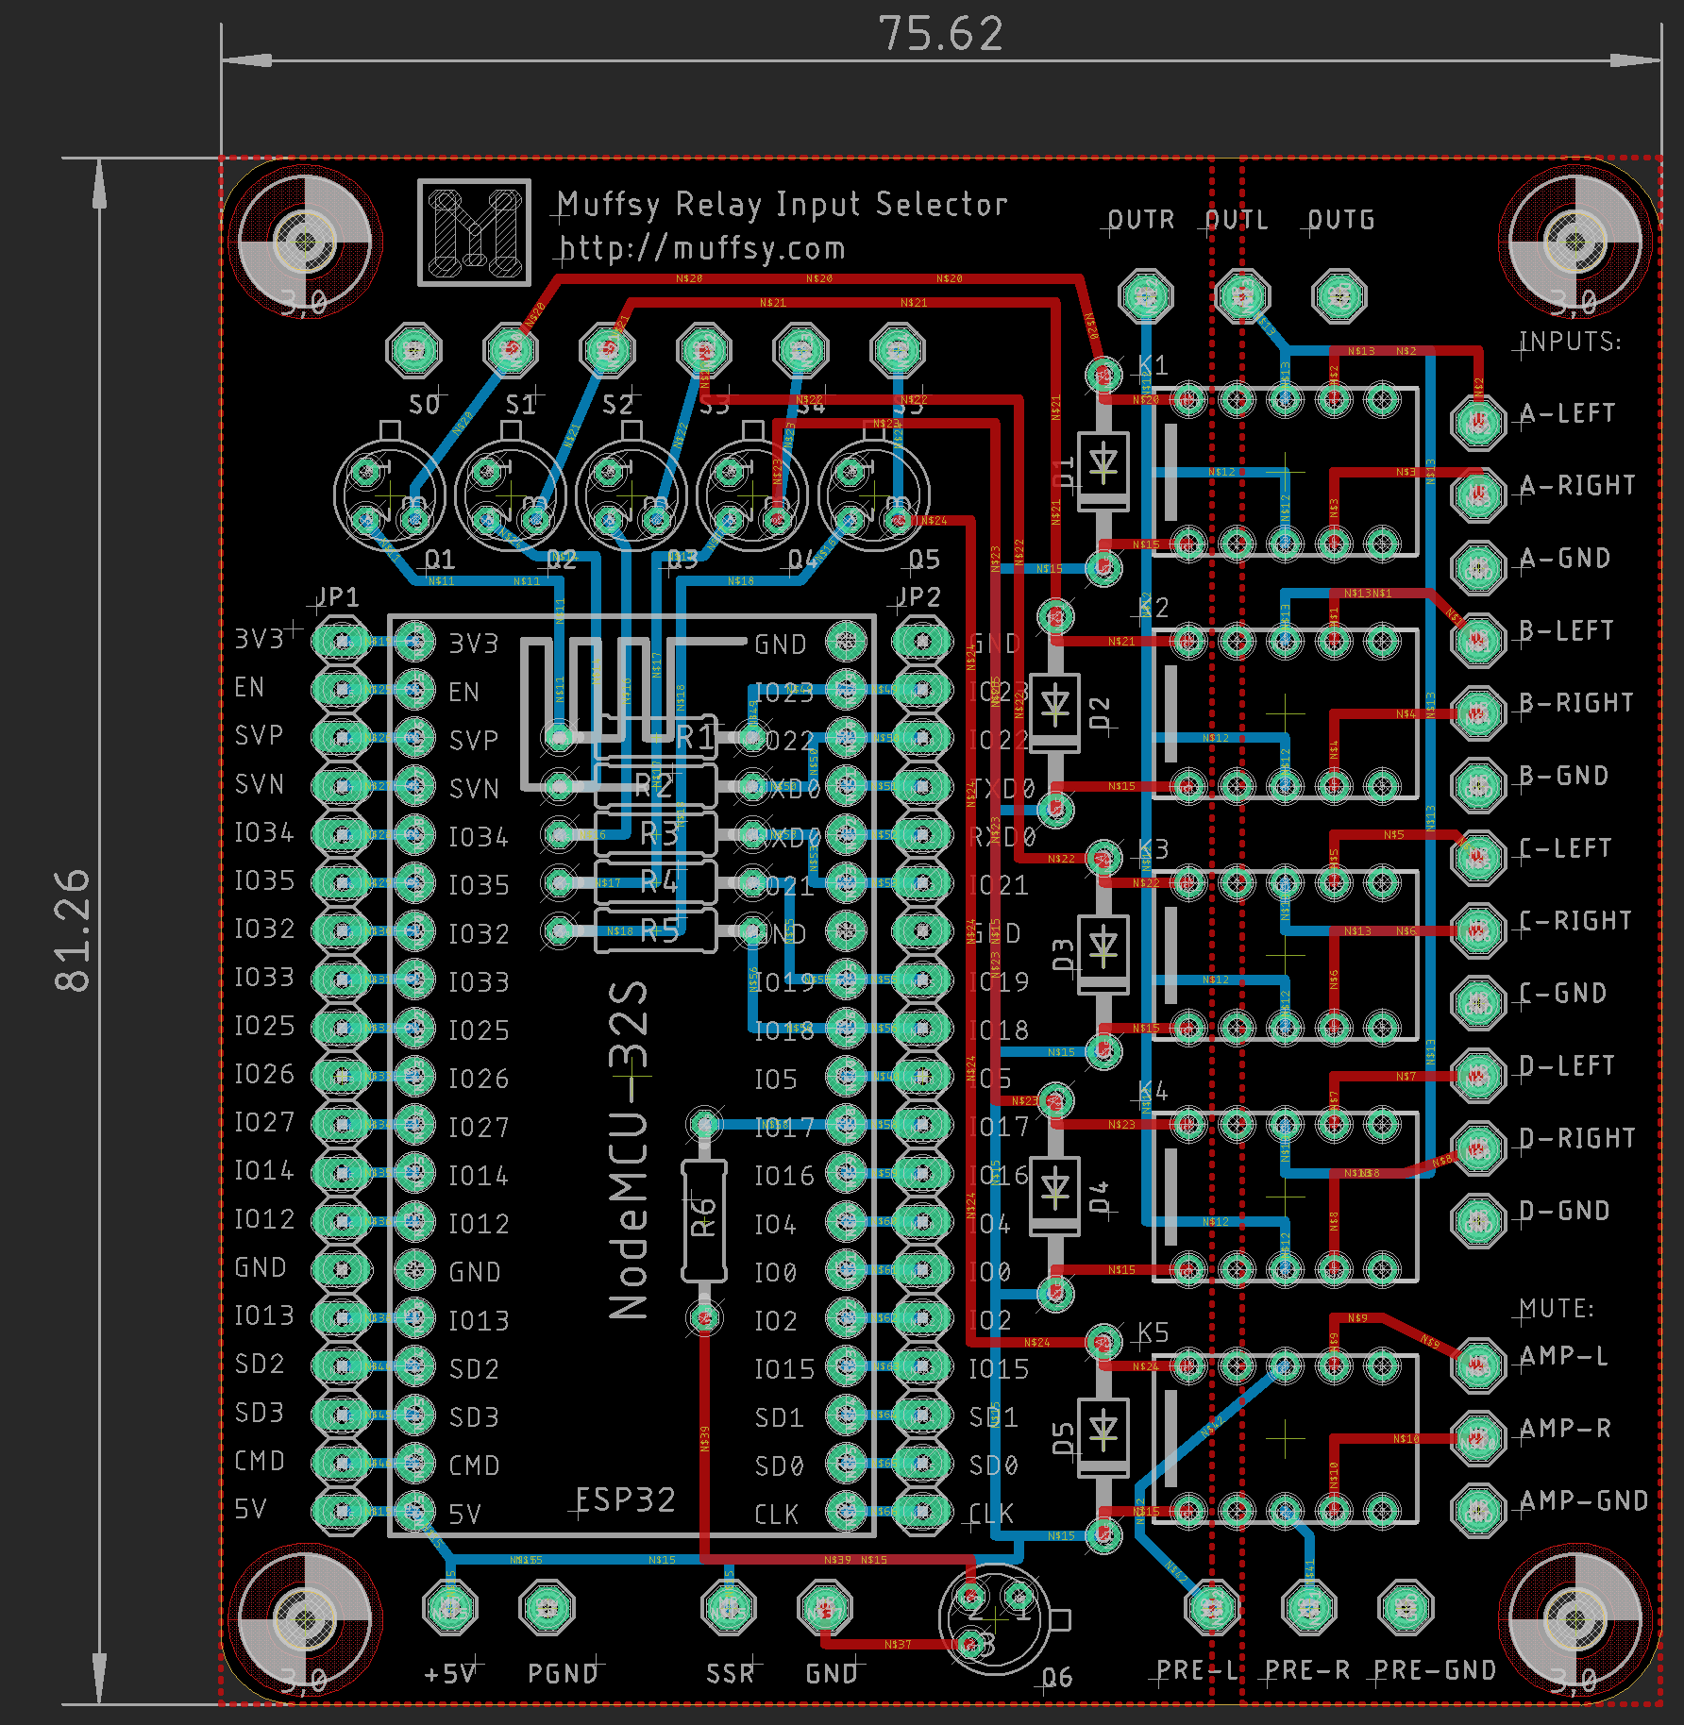Select the Q6 transistor footprint
The height and width of the screenshot is (1725, 1684).
(994, 1619)
